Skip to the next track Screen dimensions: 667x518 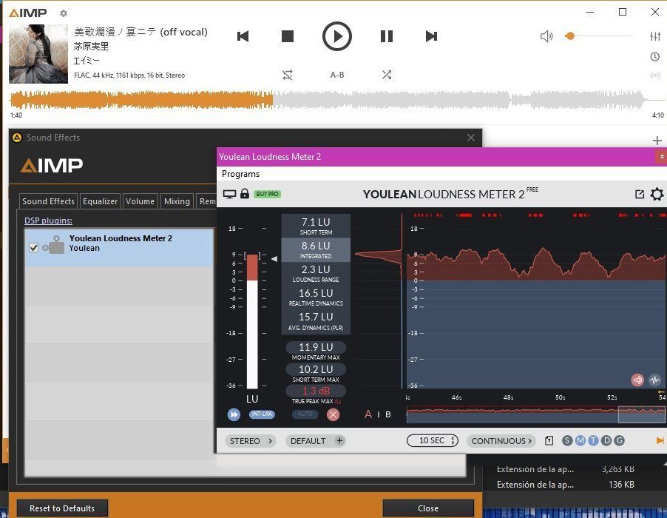pos(431,36)
